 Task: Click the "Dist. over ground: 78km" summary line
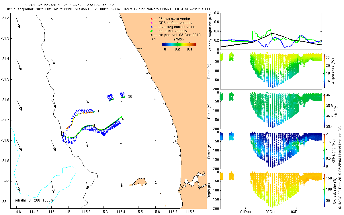pos(108,9)
